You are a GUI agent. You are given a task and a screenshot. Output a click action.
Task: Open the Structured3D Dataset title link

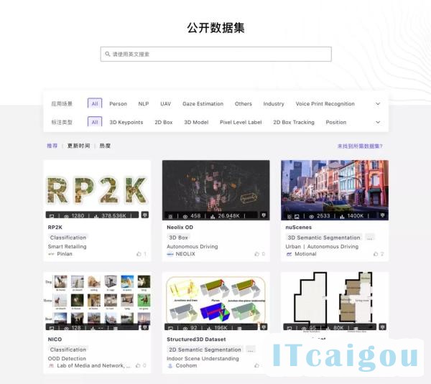(x=197, y=339)
